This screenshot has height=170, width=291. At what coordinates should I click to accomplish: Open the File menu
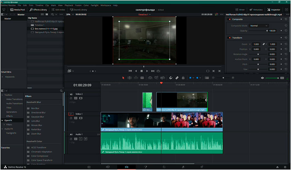point(19,5)
